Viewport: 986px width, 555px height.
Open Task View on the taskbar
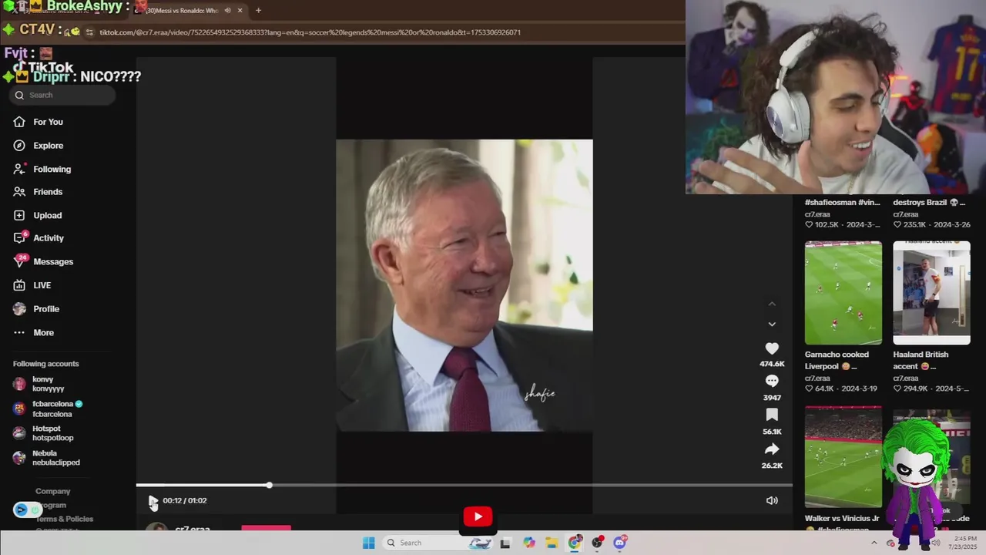tap(505, 543)
